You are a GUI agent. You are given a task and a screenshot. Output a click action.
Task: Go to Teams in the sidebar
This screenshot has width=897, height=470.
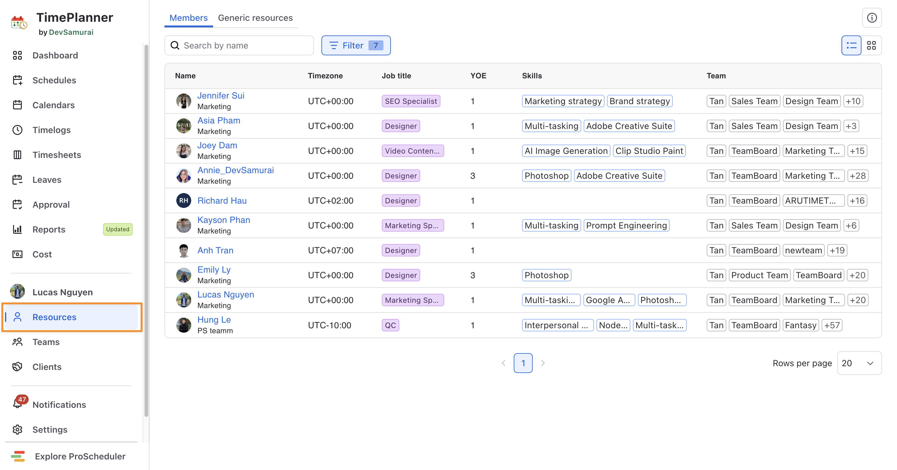[x=46, y=342]
